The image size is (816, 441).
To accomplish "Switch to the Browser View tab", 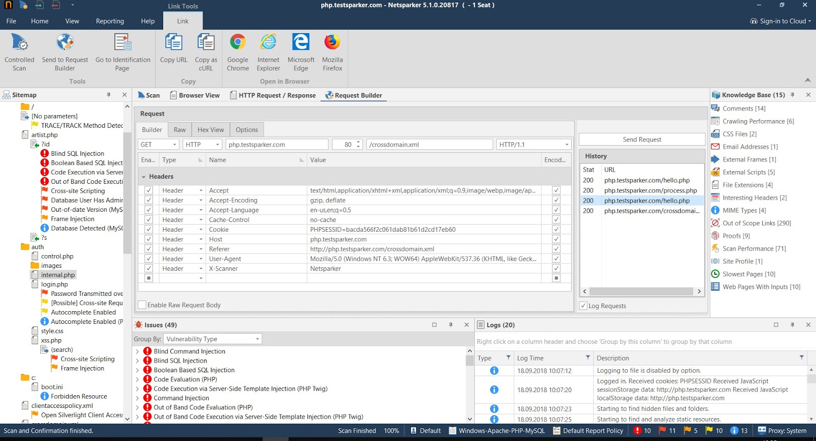I will click(194, 95).
